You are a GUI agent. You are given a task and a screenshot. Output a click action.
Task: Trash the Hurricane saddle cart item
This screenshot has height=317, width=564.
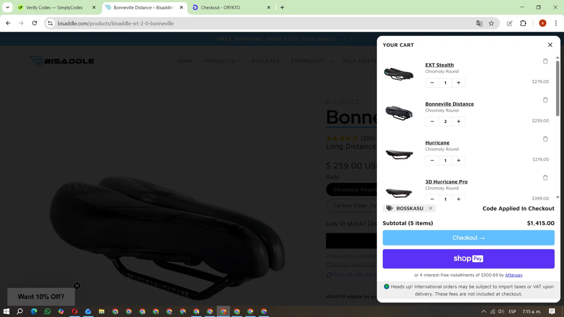coord(545,139)
